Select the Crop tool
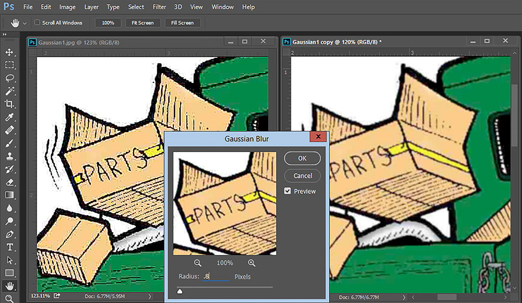Screen dimensions: 522x303 [9, 104]
